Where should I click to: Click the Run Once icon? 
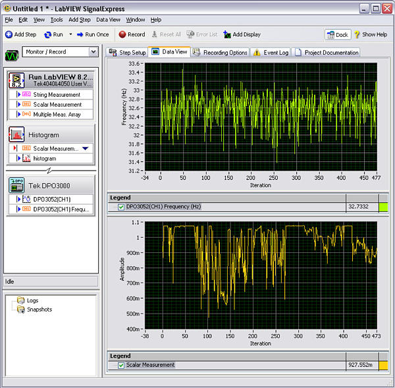click(79, 34)
